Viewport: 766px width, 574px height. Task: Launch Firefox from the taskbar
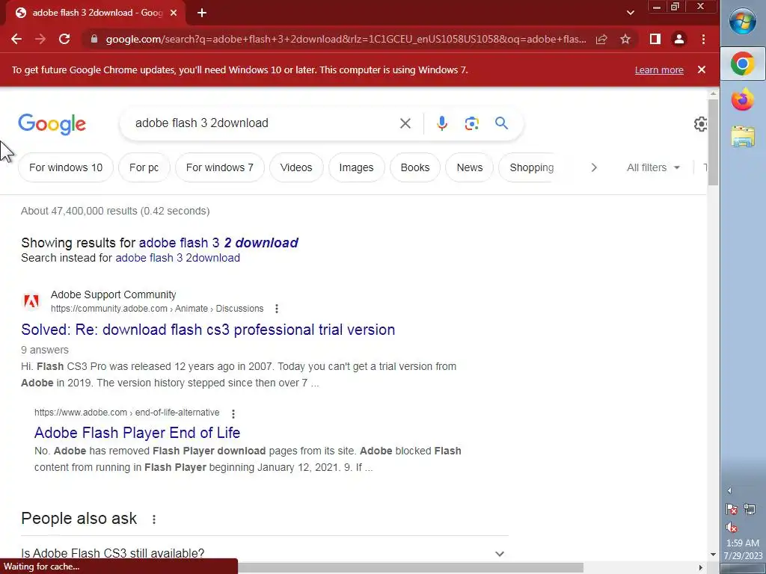(x=743, y=101)
